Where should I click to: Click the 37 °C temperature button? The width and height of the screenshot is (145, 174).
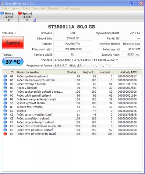coord(13,62)
